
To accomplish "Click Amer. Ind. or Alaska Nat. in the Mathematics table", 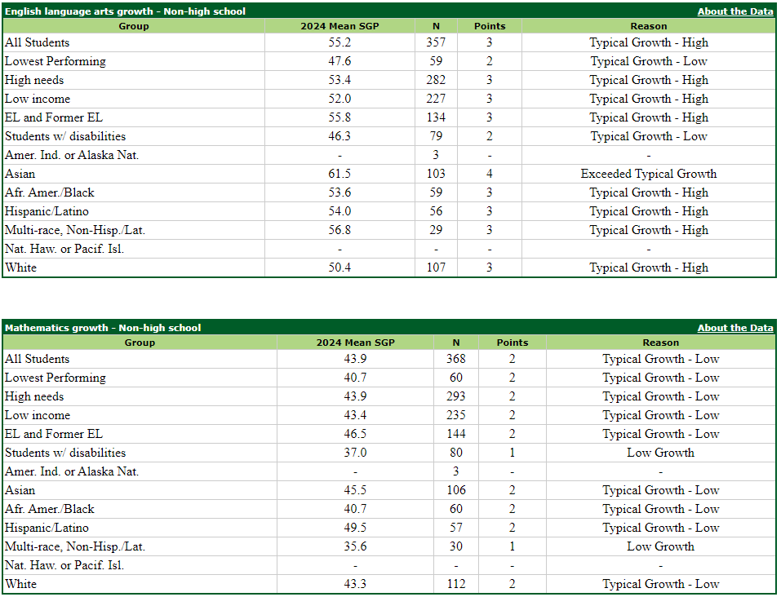I will click(x=72, y=471).
